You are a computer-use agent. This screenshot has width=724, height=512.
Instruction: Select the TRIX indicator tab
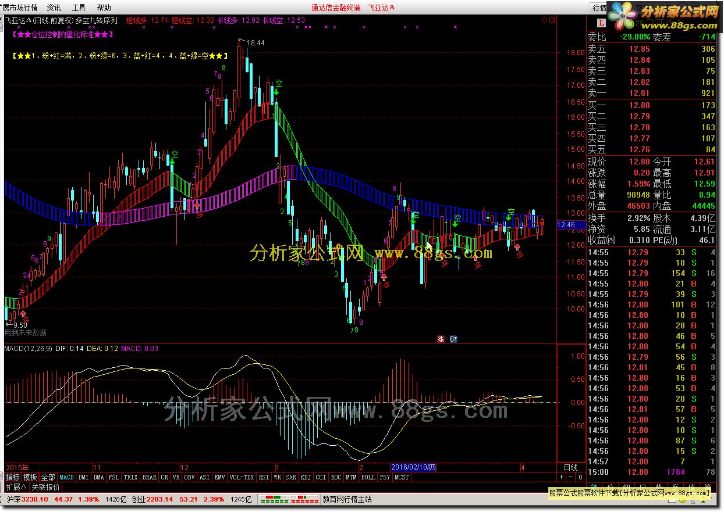[130, 477]
